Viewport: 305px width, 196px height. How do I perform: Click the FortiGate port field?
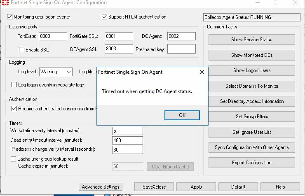(53, 36)
